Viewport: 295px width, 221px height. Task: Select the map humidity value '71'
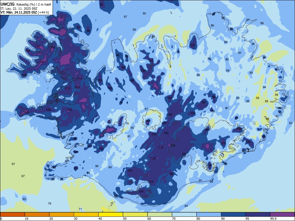[80, 209]
